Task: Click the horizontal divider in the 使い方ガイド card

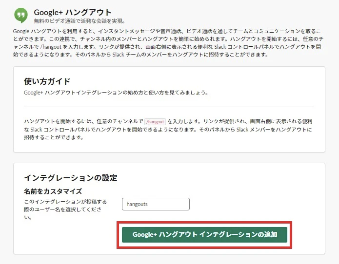Action: click(169, 107)
